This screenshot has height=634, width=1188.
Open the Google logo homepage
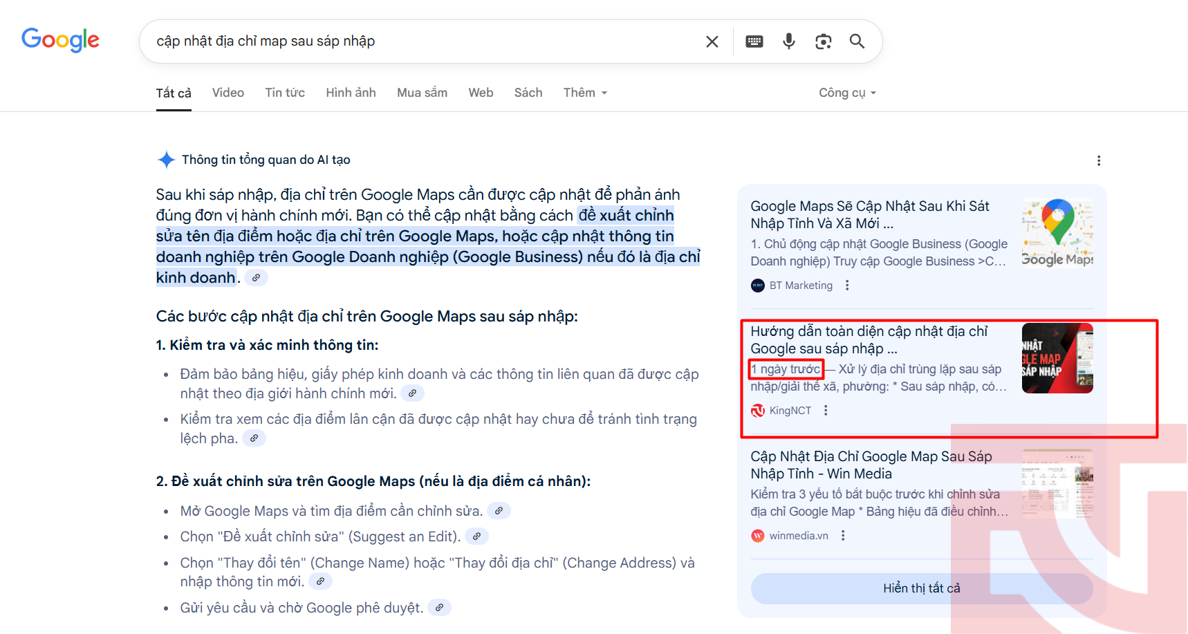pos(60,40)
